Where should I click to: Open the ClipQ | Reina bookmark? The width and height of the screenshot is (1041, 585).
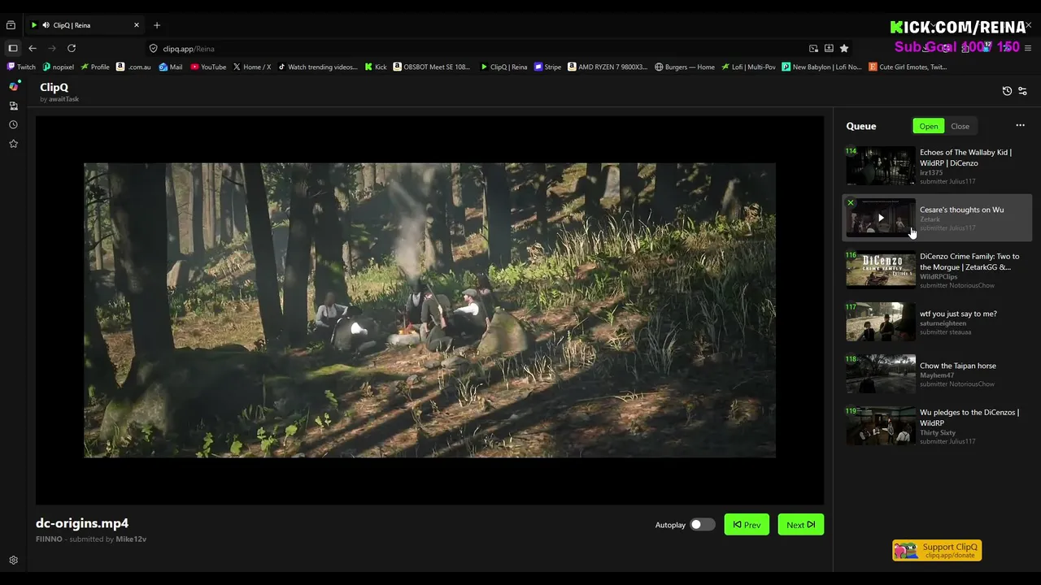tap(504, 67)
